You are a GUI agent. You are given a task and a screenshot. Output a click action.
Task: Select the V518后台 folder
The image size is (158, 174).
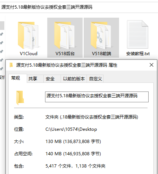click(x=65, y=38)
